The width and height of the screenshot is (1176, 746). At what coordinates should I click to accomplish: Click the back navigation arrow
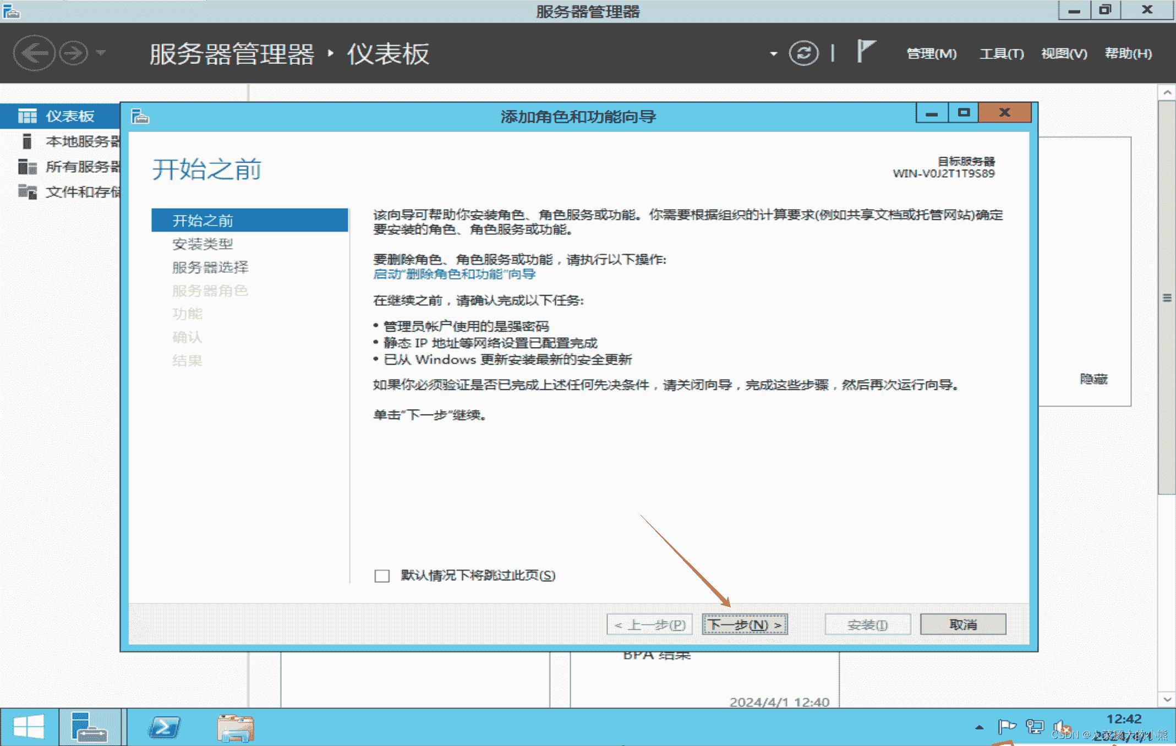point(34,53)
